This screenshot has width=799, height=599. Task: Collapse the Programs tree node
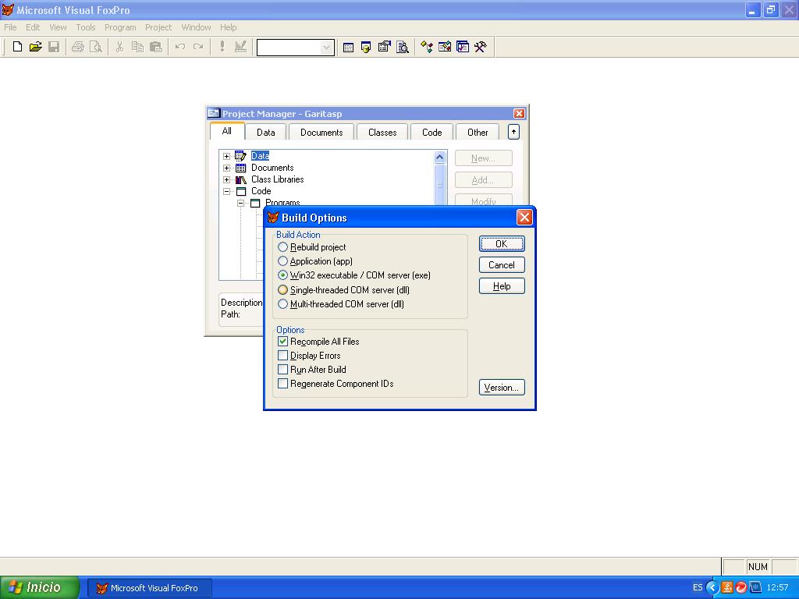[x=241, y=204]
